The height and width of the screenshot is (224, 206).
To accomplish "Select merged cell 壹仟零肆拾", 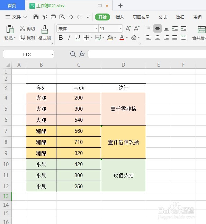I will [x=123, y=109].
